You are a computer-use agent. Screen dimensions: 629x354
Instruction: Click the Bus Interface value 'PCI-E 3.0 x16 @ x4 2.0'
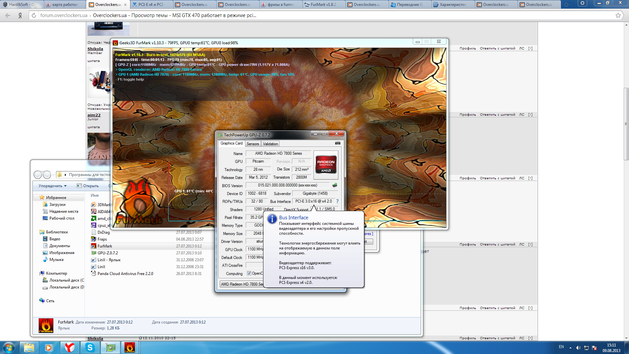coord(314,201)
